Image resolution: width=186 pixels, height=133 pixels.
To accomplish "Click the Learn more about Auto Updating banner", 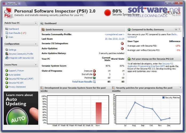I will [x=21, y=108].
